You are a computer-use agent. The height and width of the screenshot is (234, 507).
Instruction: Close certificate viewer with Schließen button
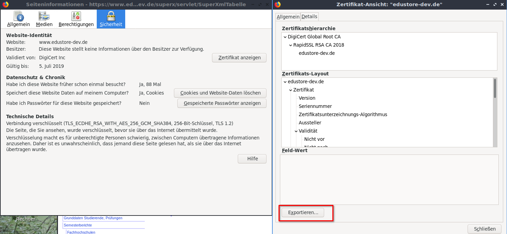[485, 229]
